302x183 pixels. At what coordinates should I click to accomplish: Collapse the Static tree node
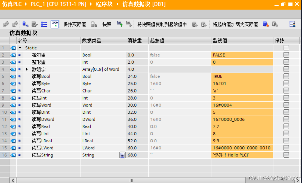click(x=20, y=48)
